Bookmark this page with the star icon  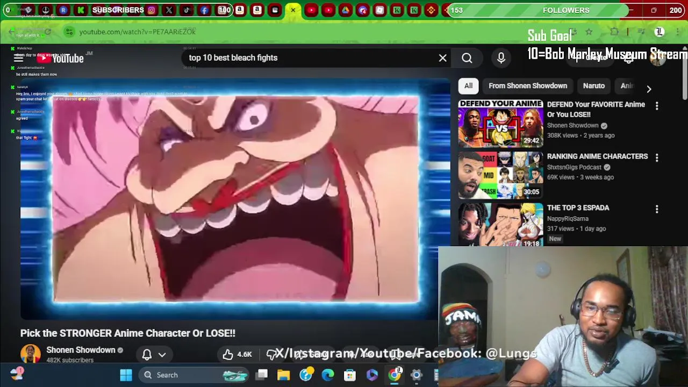589,32
